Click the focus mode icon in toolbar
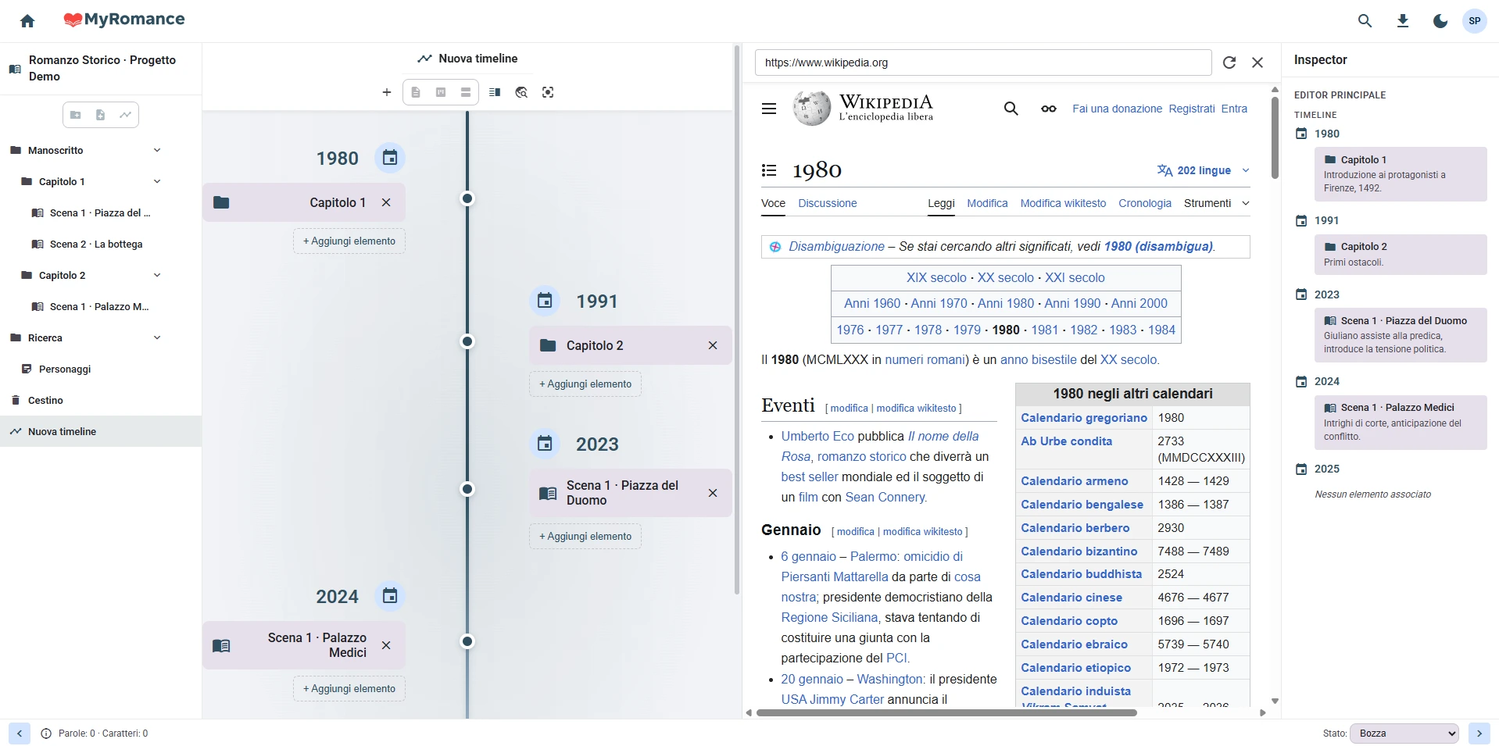Image resolution: width=1499 pixels, height=746 pixels. [x=548, y=92]
